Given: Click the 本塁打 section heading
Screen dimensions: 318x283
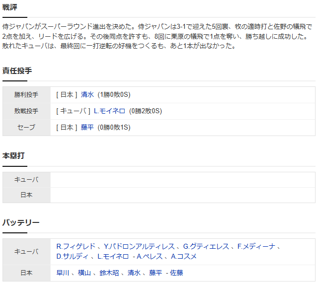Looking at the screenshot, I should click(13, 156).
